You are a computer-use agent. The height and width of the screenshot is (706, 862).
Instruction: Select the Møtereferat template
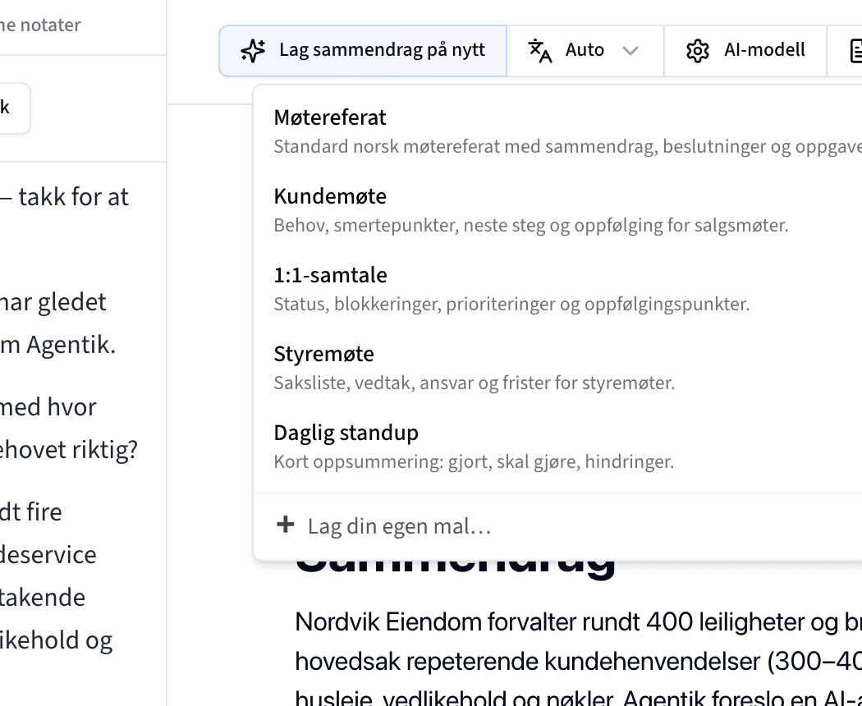[557, 131]
